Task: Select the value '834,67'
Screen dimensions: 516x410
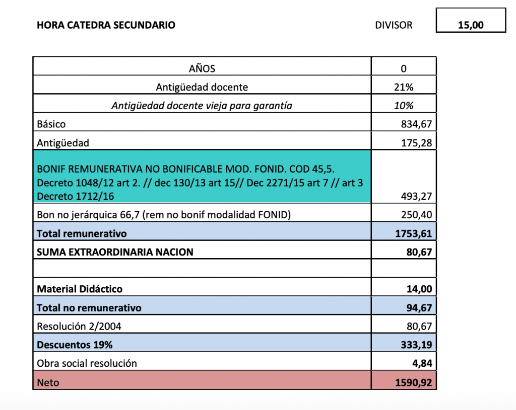Action: pyautogui.click(x=416, y=124)
